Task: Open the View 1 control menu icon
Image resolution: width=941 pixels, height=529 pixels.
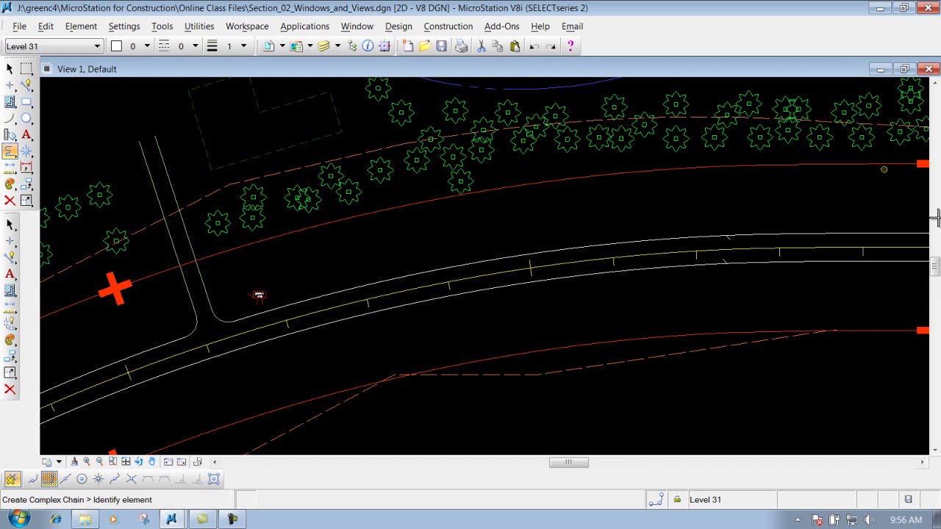Action: click(47, 69)
